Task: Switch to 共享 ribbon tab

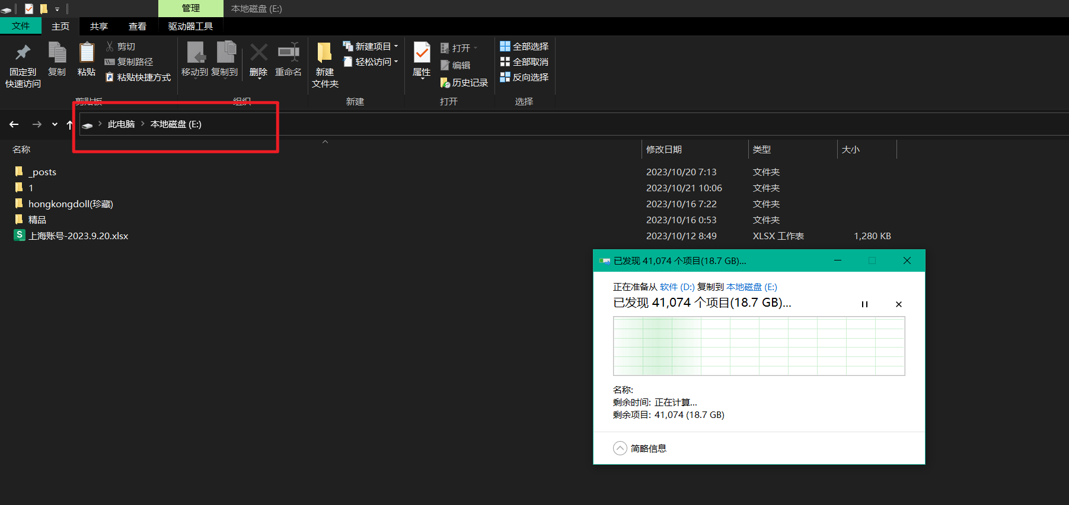Action: [x=99, y=26]
